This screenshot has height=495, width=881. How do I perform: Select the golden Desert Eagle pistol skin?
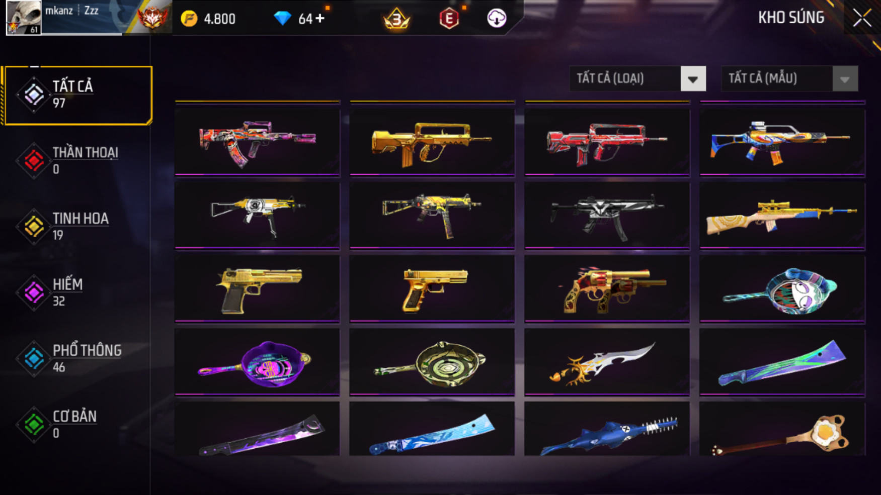tap(258, 289)
